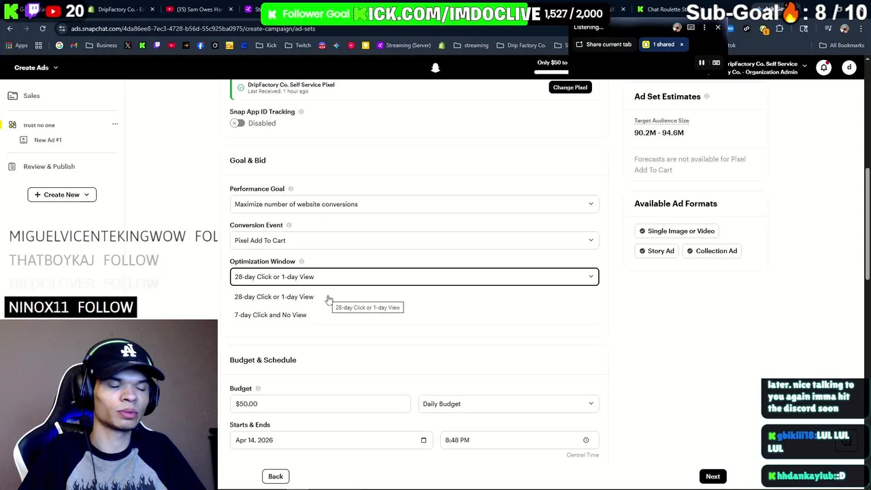Open the calendar picker icon

pyautogui.click(x=423, y=440)
